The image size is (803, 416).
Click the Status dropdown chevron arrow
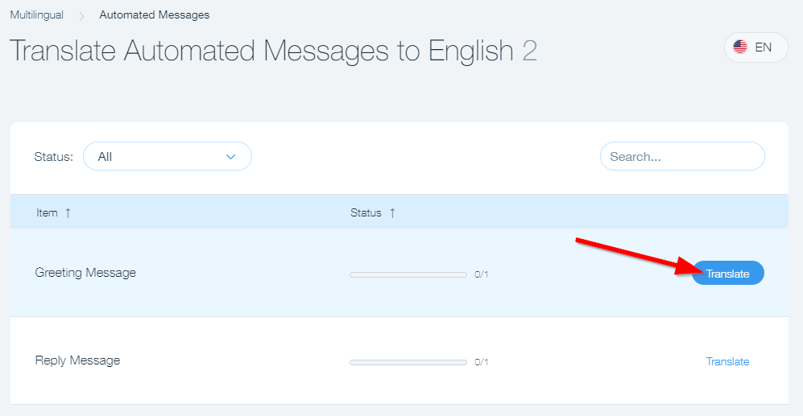[231, 156]
